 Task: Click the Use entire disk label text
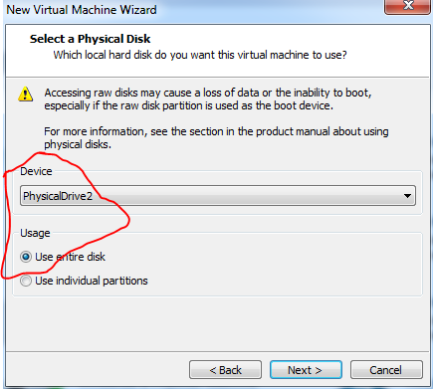70,257
